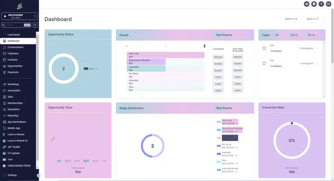Open Conversations in the sidebar
This screenshot has width=334, height=181.
tap(15, 47)
